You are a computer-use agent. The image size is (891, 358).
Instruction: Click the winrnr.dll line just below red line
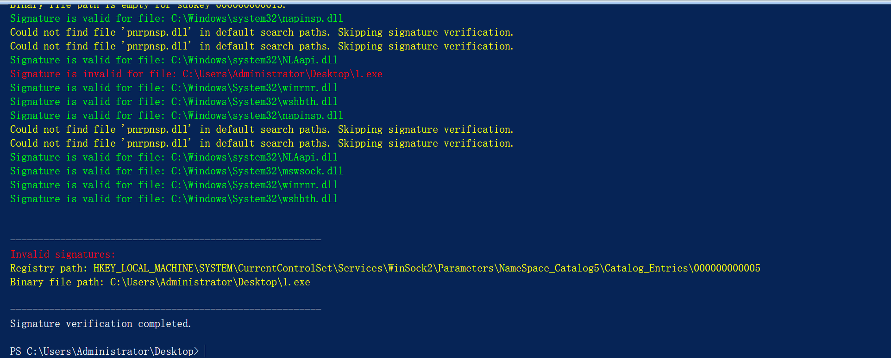pos(174,88)
